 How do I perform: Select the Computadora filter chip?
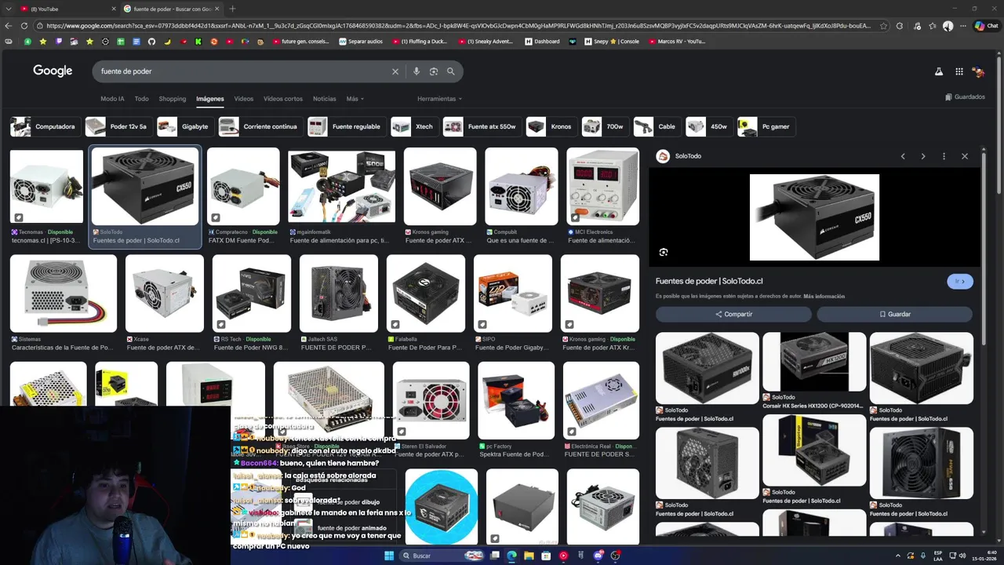[x=44, y=126]
